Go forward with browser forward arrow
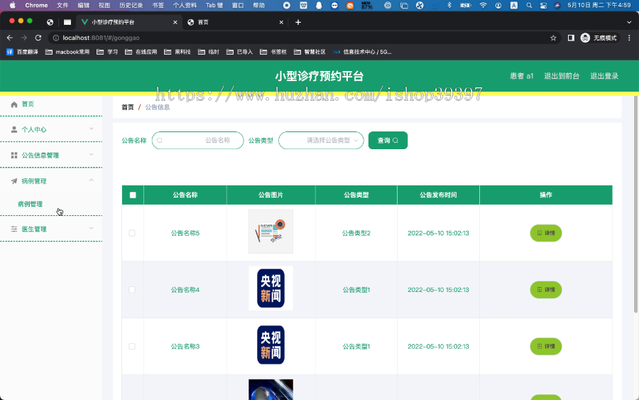The height and width of the screenshot is (400, 639). [24, 38]
